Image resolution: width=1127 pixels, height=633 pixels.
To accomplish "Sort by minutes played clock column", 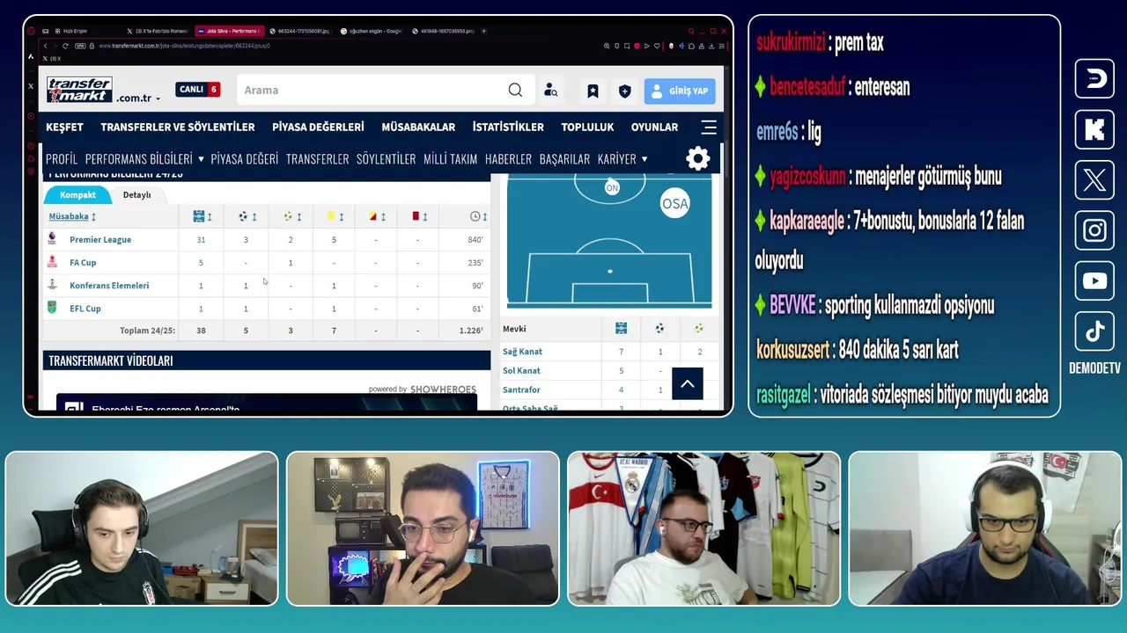I will click(x=479, y=216).
